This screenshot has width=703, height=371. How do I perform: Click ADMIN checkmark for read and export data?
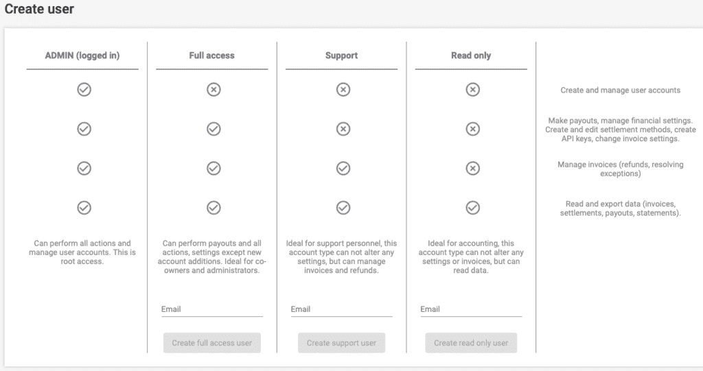(x=84, y=208)
